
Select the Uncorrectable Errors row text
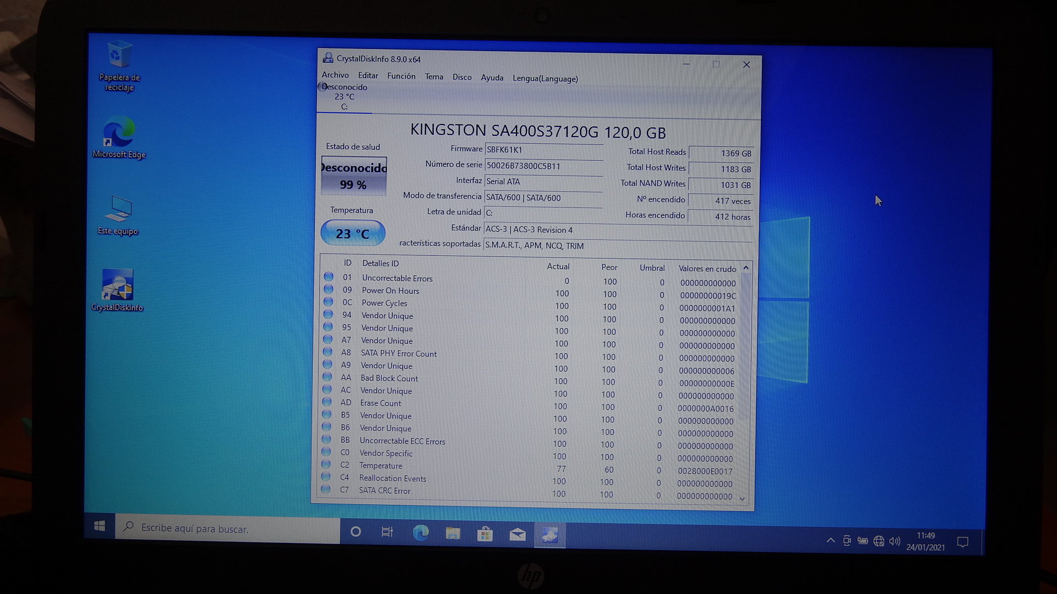click(x=397, y=278)
